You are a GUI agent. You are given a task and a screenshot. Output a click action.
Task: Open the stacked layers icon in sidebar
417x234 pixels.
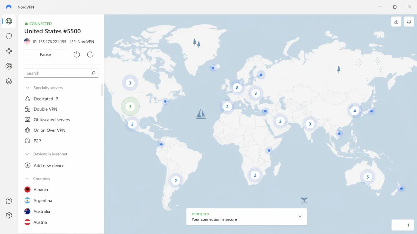pyautogui.click(x=9, y=81)
